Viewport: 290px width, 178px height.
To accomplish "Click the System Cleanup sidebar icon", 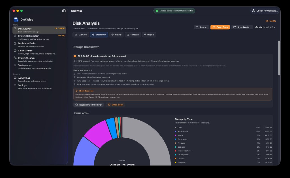I will coord(15,58).
